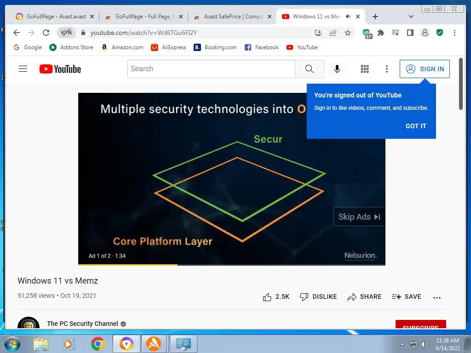
Task: Open the browser profile avatar
Action: click(425, 33)
